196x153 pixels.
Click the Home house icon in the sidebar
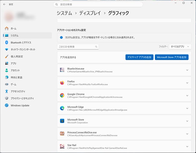7,28
